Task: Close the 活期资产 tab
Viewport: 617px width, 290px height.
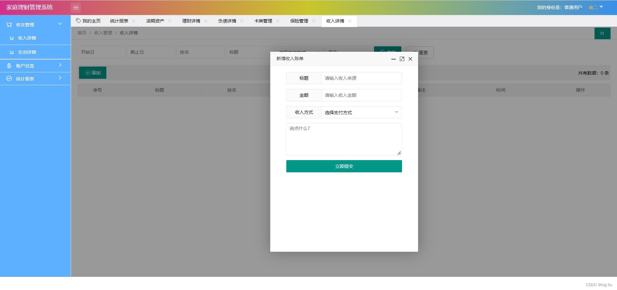Action: pyautogui.click(x=170, y=21)
